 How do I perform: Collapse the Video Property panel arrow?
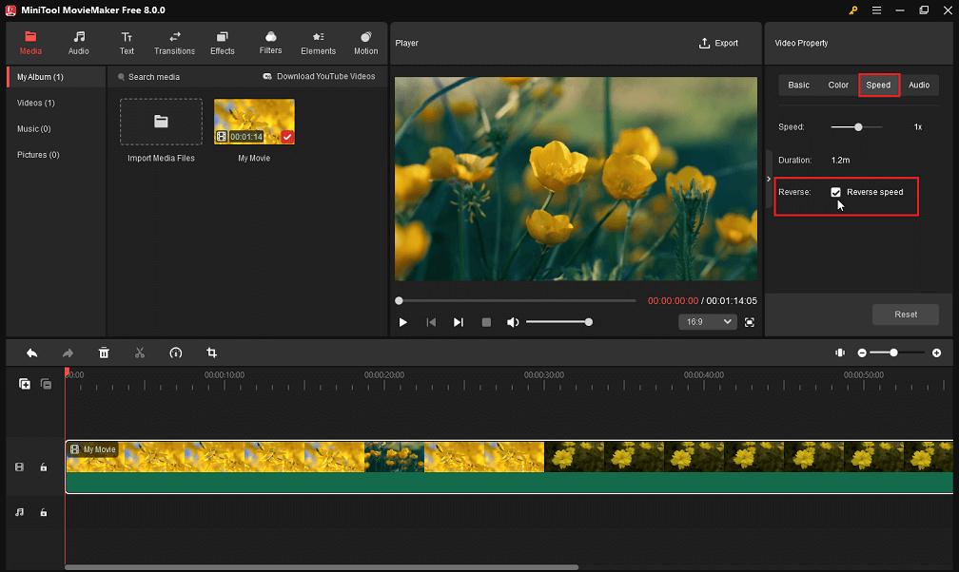(769, 179)
